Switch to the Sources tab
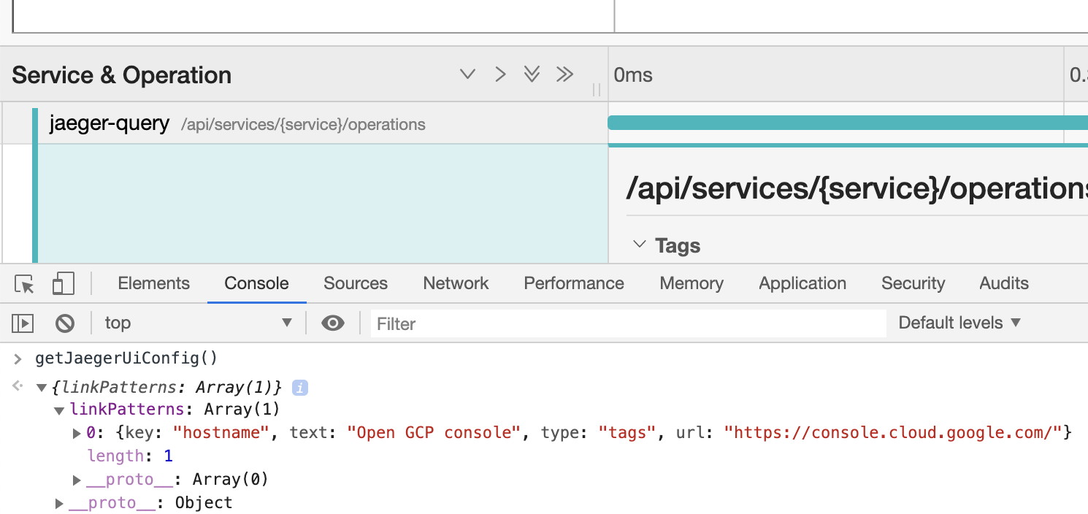The width and height of the screenshot is (1088, 514). [x=356, y=283]
